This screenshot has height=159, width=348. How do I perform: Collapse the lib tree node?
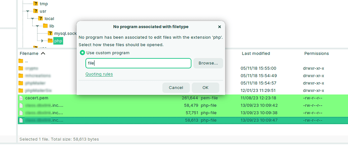point(37,26)
